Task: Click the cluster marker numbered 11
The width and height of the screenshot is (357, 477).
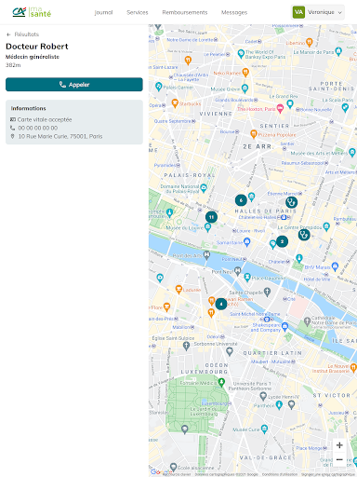Action: 211,217
